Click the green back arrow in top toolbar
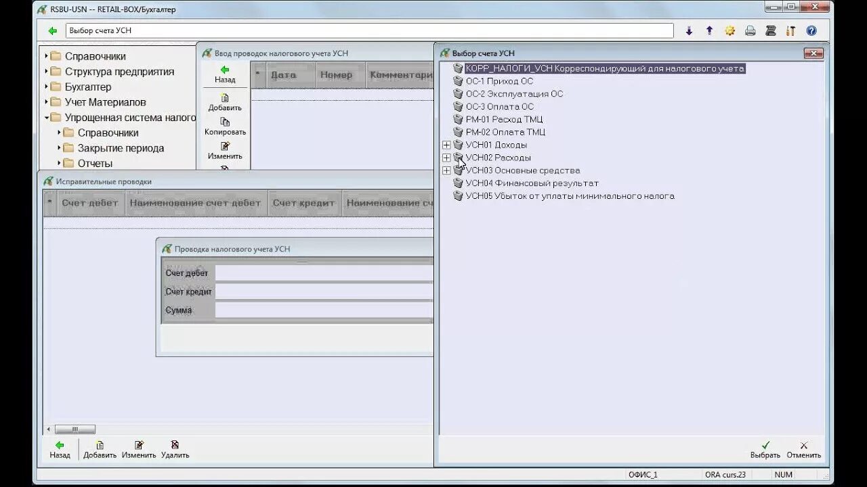This screenshot has width=867, height=487. tap(53, 30)
